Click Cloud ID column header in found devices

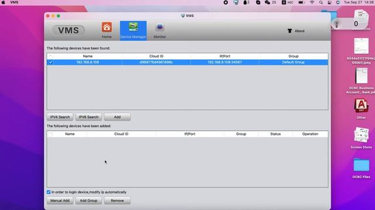[x=156, y=57]
